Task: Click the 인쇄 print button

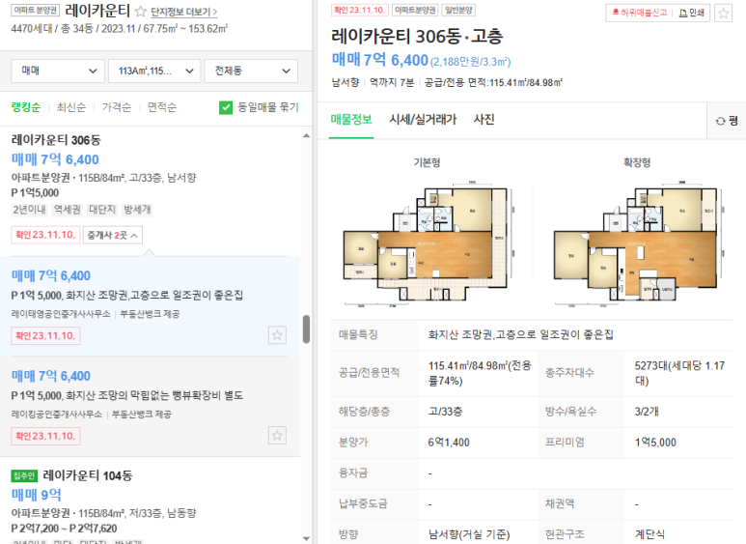Action: pyautogui.click(x=691, y=13)
